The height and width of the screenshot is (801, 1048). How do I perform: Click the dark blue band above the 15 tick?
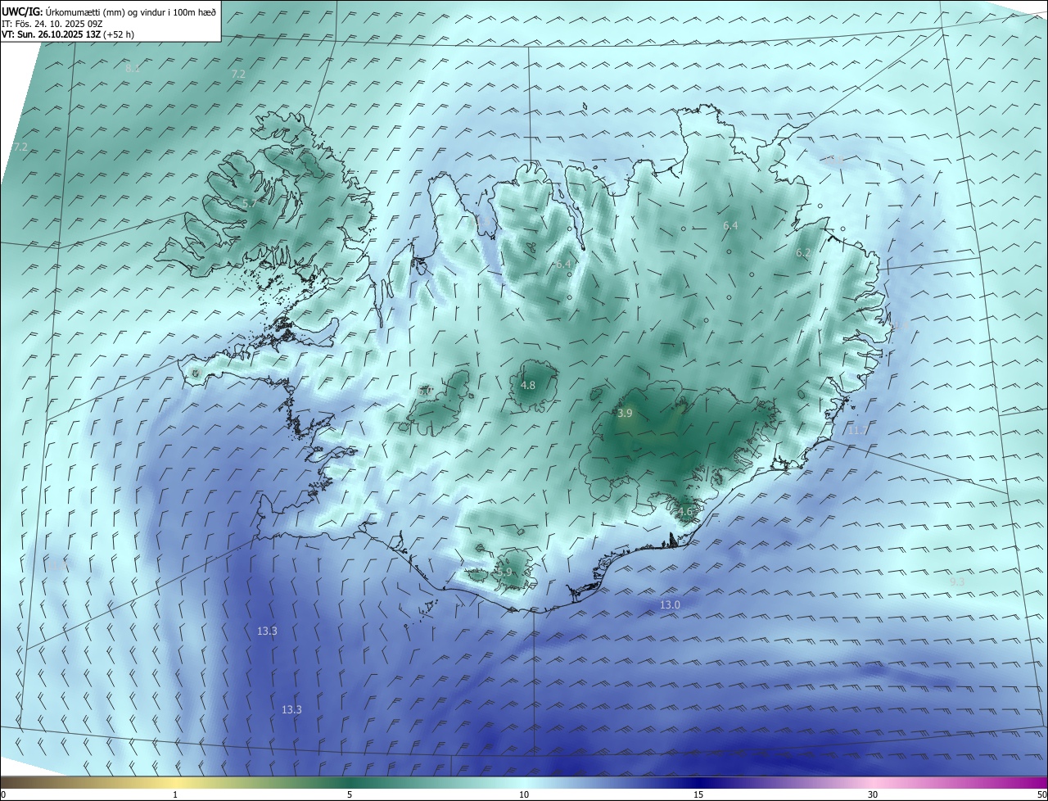pos(698,782)
